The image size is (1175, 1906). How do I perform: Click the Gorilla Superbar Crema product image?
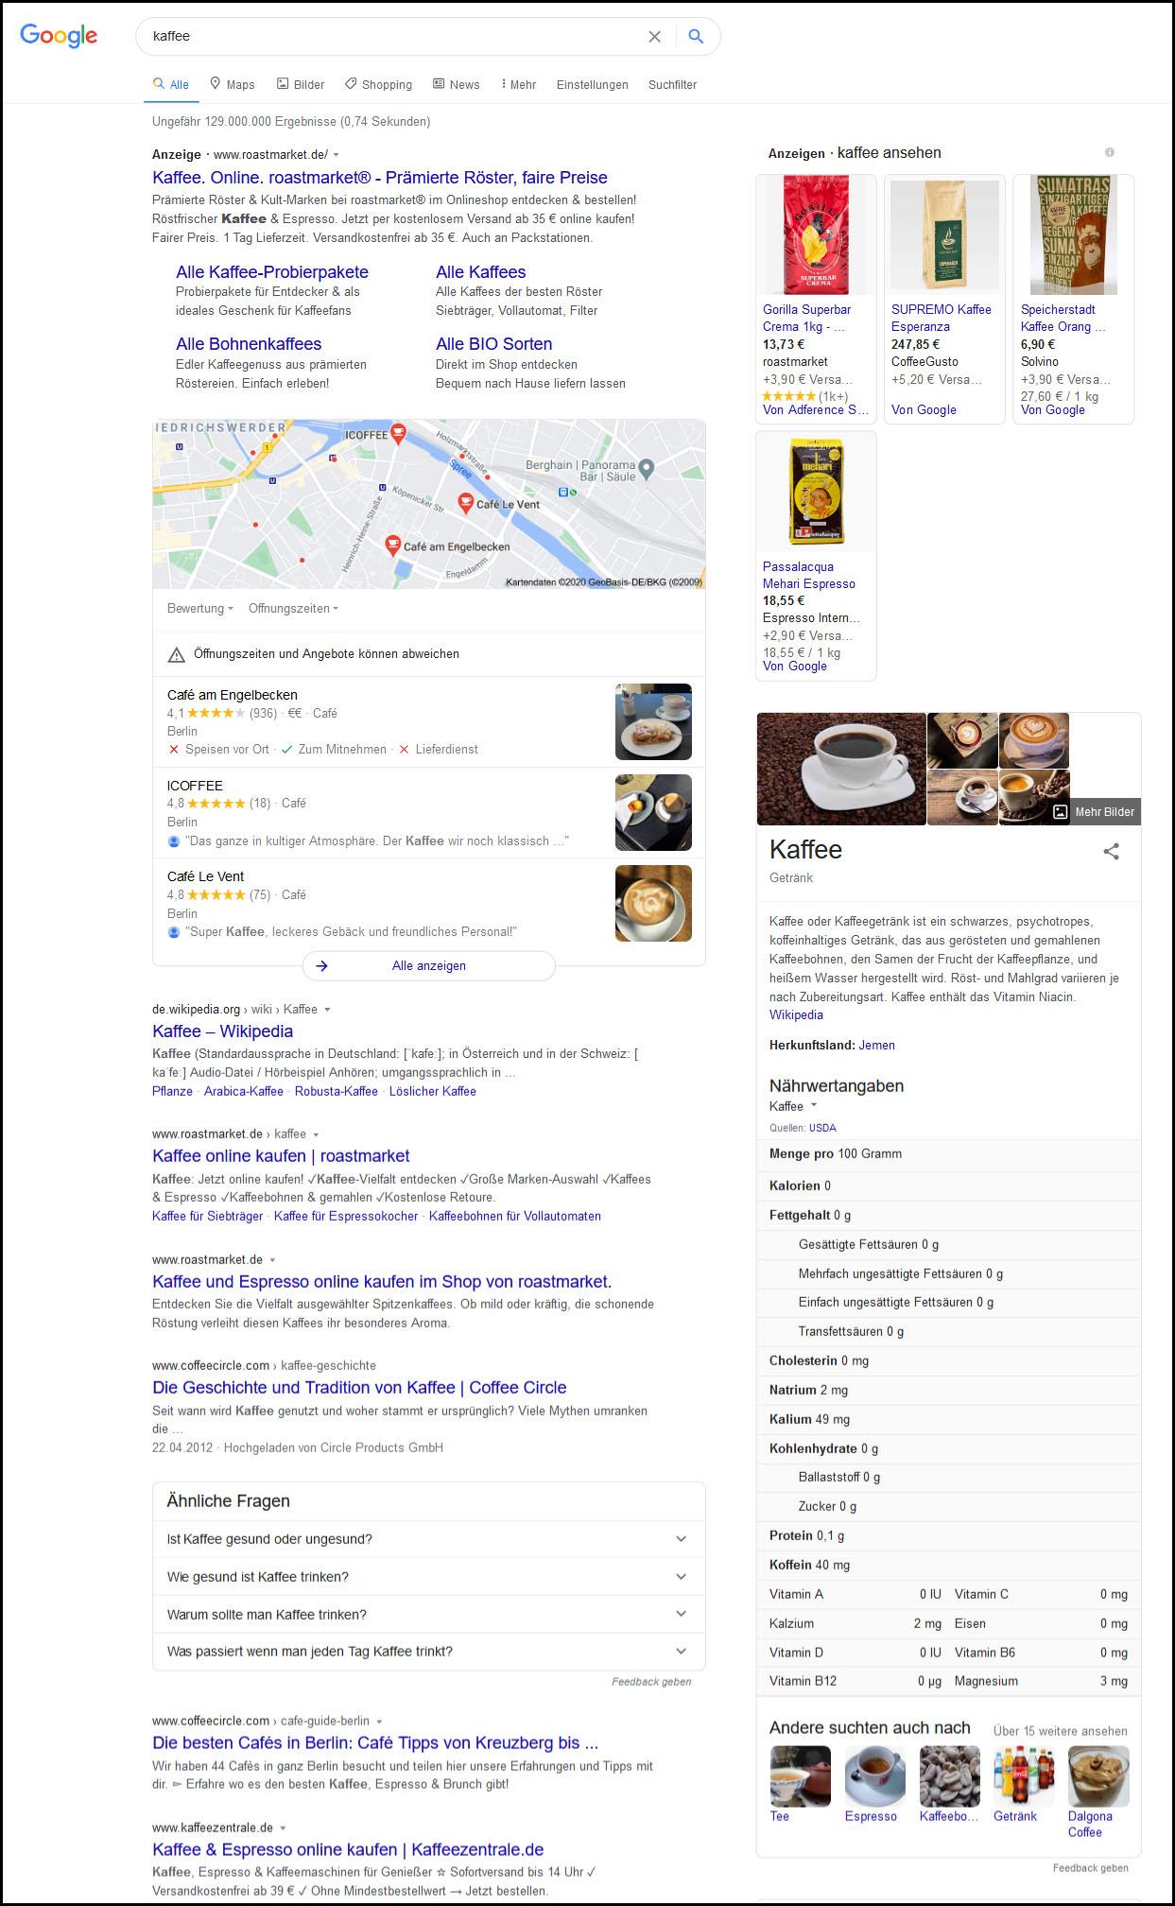click(816, 236)
